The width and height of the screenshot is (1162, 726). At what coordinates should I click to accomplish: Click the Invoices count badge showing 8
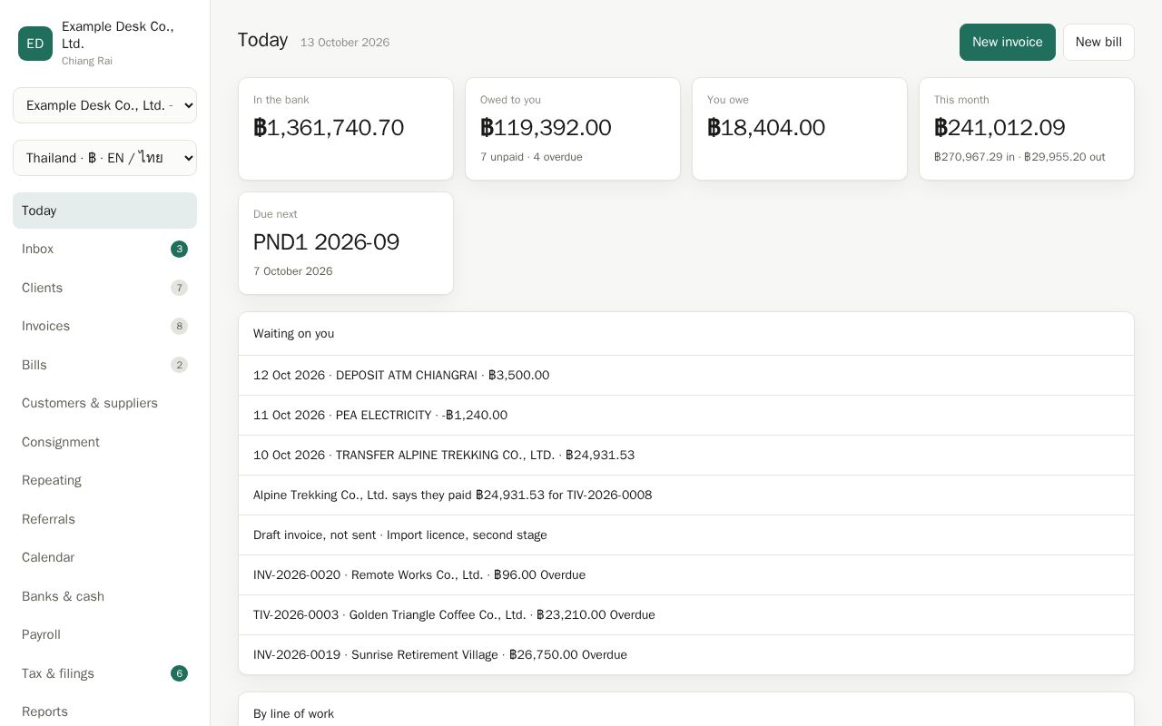pos(179,326)
